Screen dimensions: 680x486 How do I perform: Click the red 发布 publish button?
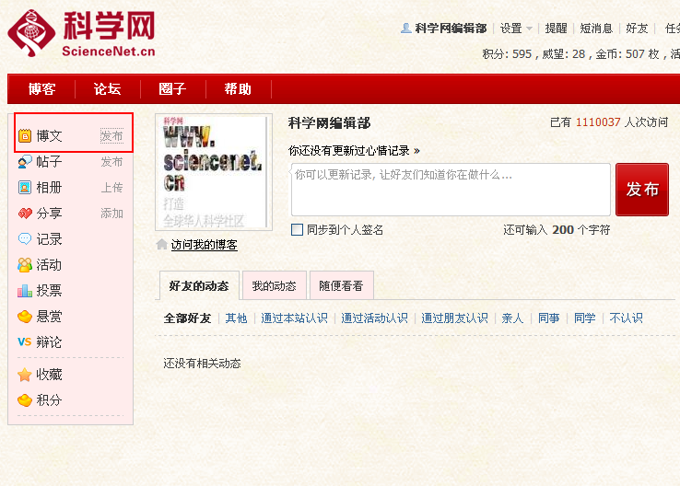[642, 190]
